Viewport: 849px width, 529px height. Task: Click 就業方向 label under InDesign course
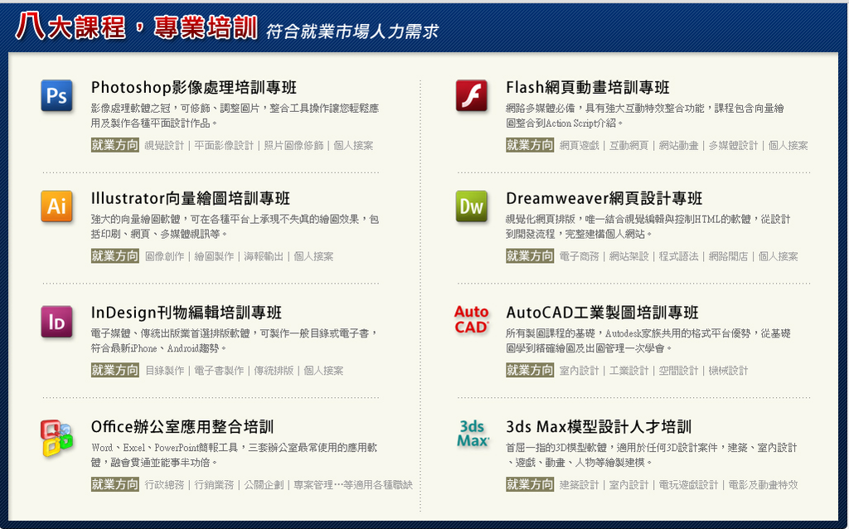pos(114,371)
